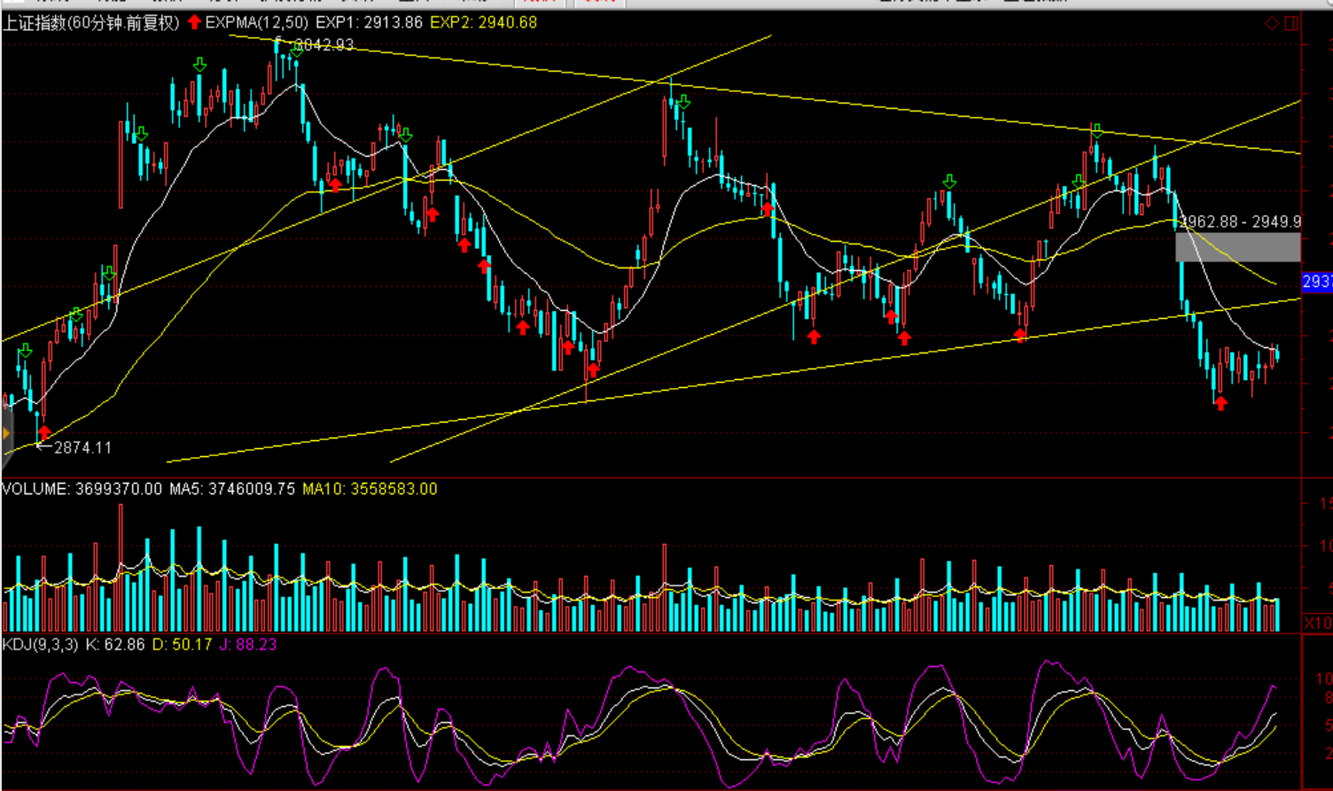Click the blue current price tag on the axis
Viewport: 1333px width, 791px height.
pos(1317,282)
